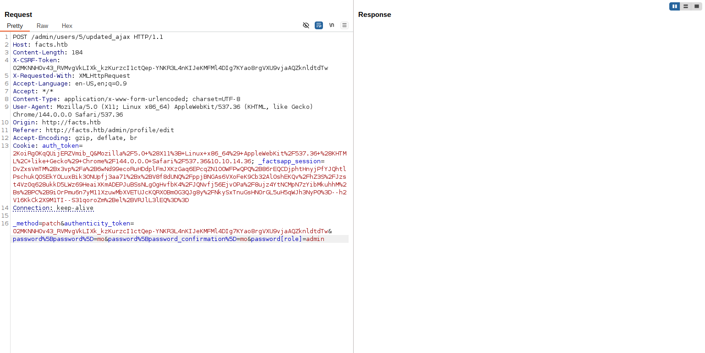
Task: Open the request editor options menu
Action: 344,25
